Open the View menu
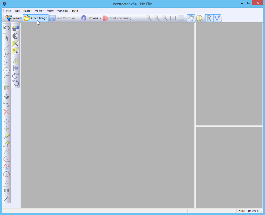 pyautogui.click(x=50, y=11)
